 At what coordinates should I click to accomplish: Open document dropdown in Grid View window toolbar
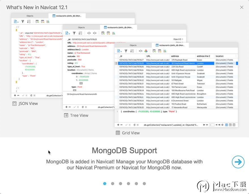point(119,51)
